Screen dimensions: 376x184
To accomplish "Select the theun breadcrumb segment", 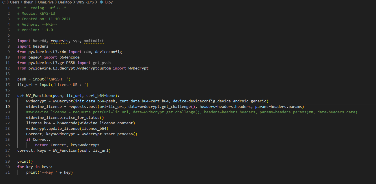I will tap(29, 2).
